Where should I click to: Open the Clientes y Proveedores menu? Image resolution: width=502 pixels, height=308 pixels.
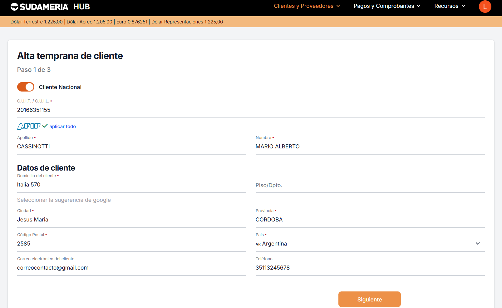pyautogui.click(x=307, y=6)
